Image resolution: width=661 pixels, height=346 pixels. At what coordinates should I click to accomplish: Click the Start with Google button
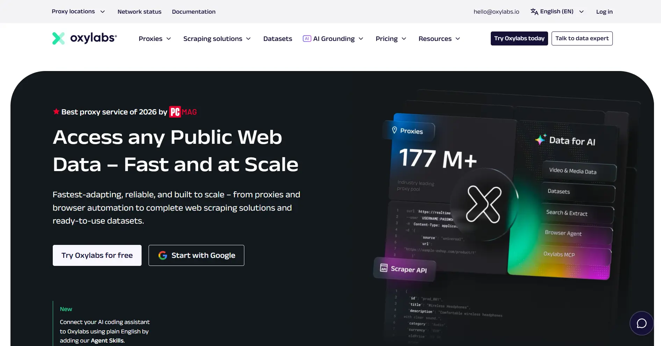click(196, 255)
